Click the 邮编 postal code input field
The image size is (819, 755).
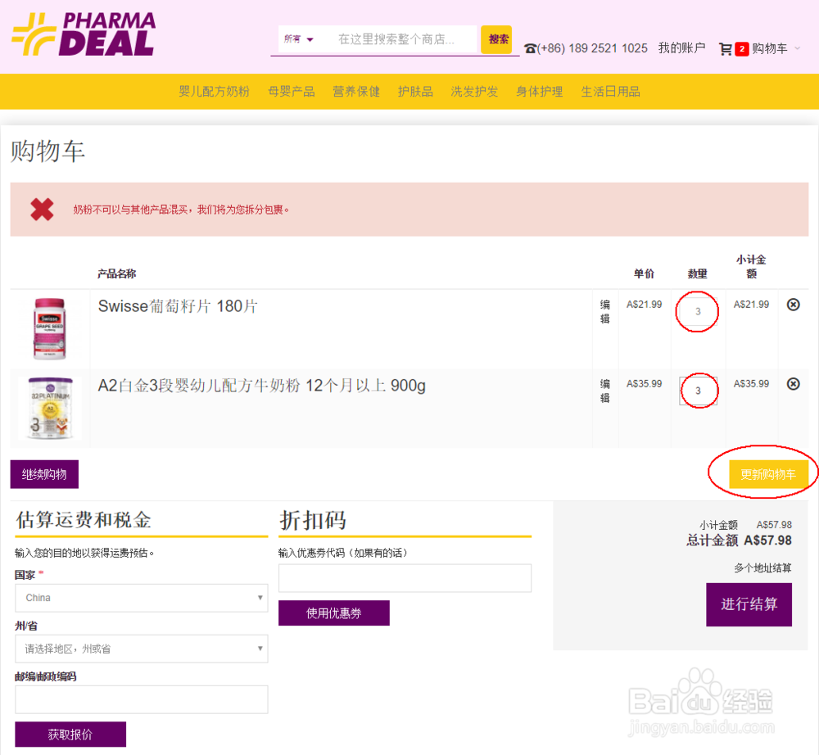141,699
